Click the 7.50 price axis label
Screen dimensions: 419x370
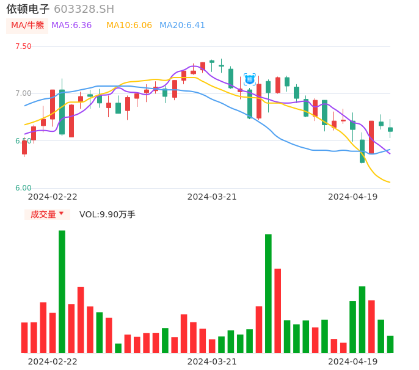(x=23, y=46)
